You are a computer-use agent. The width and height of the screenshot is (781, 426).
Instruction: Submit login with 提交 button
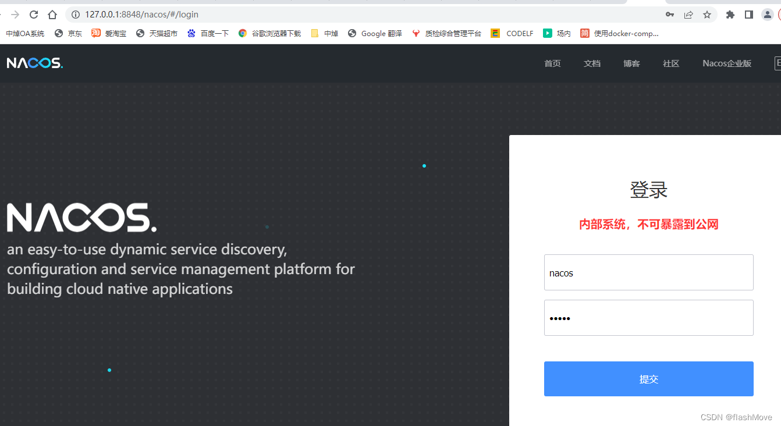[x=649, y=379]
